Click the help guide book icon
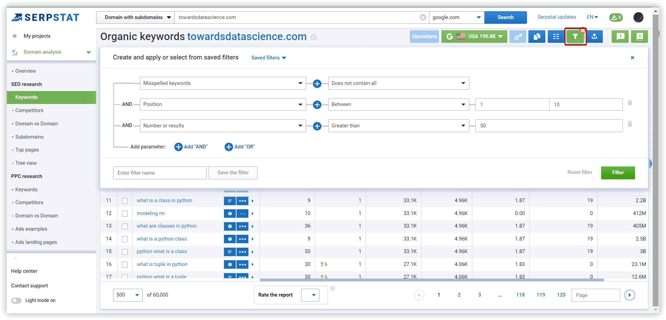 639,36
